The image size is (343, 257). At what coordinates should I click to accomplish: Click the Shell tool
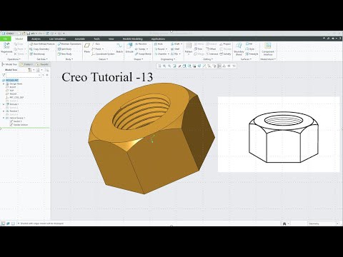click(175, 49)
